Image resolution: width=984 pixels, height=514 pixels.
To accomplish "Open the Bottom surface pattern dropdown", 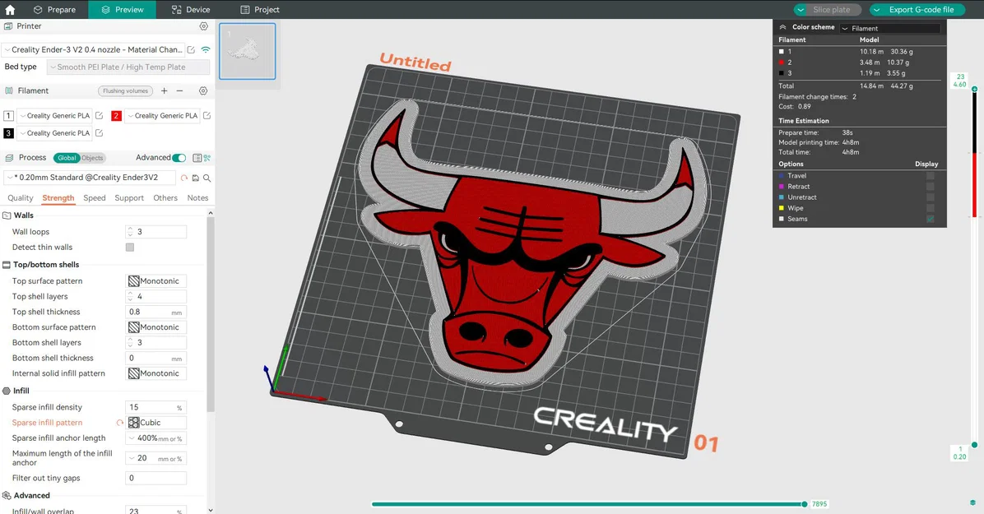I will (x=156, y=327).
